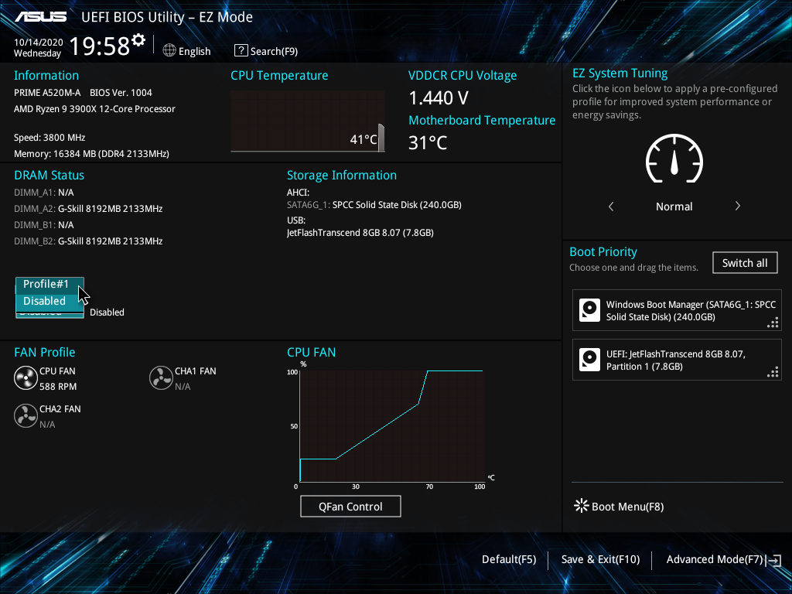Click the EZ System Tuning speedometer icon
Image resolution: width=792 pixels, height=594 pixels.
[674, 159]
